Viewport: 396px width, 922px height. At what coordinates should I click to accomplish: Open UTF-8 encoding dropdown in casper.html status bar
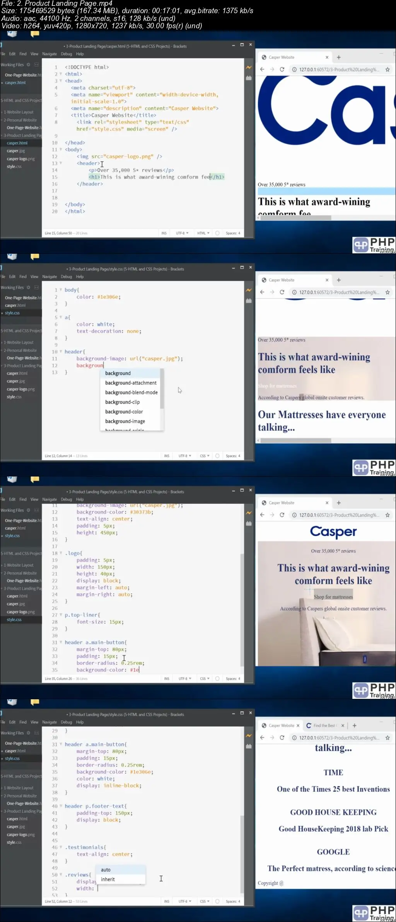click(182, 233)
